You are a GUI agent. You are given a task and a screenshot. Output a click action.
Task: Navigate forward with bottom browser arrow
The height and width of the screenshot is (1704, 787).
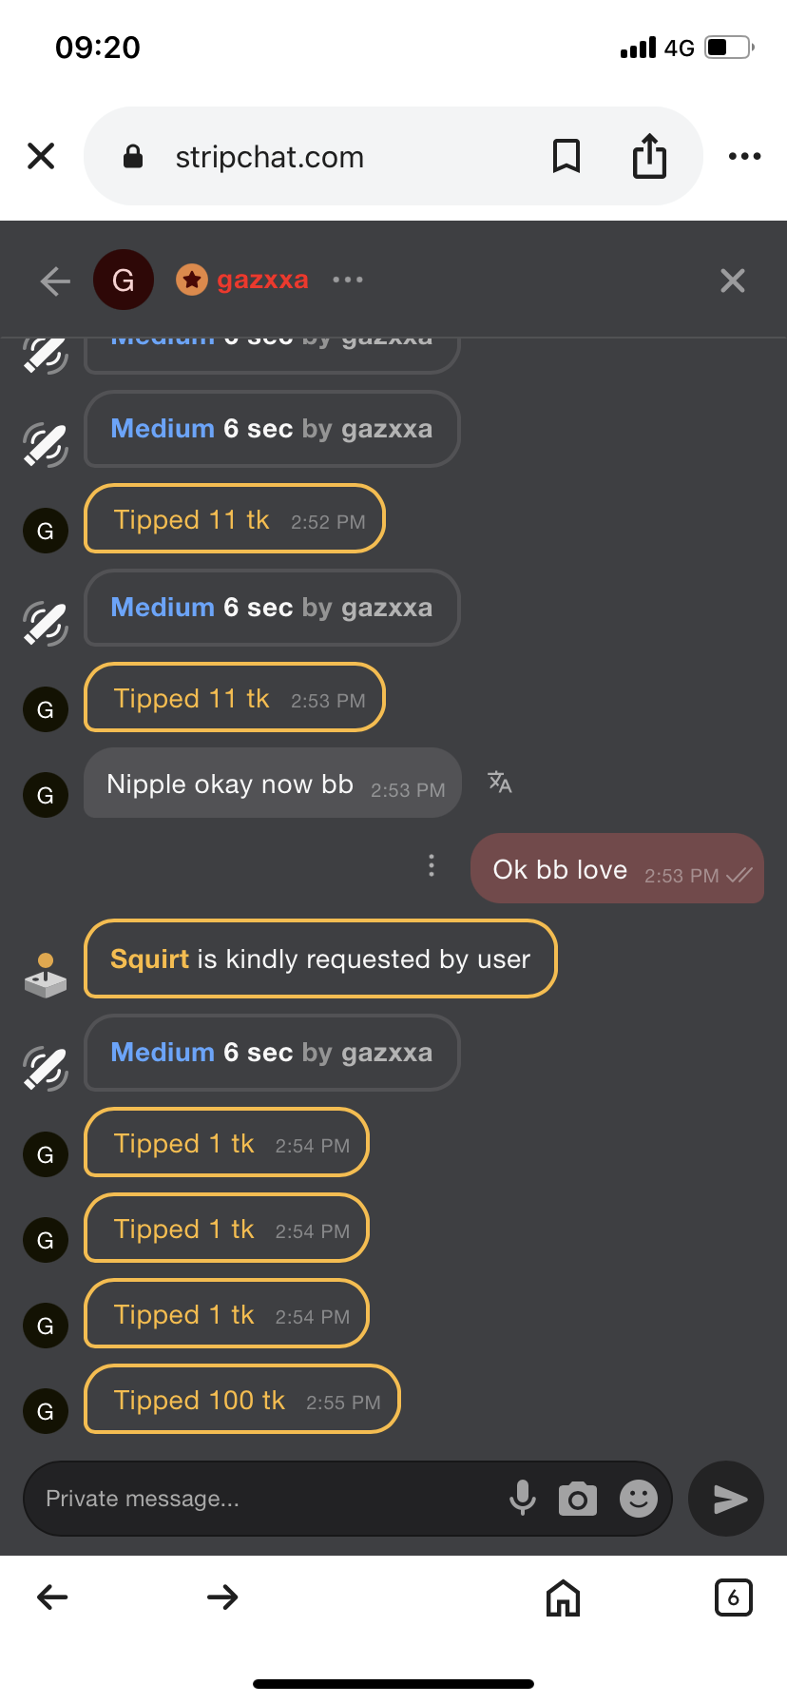(x=222, y=1597)
